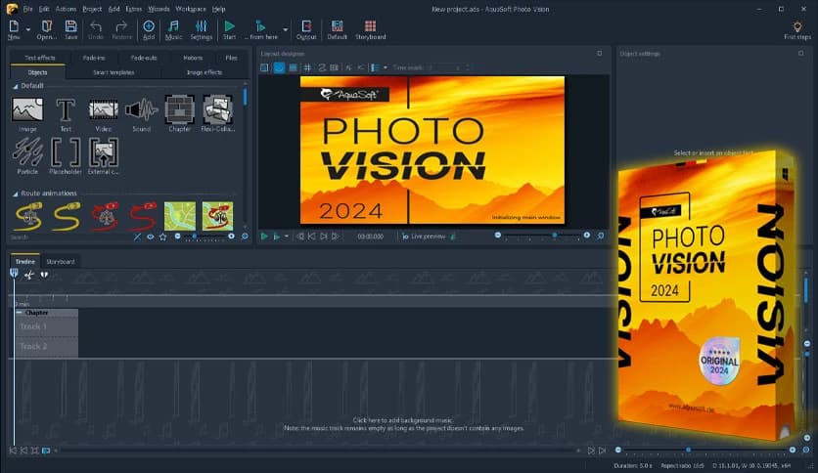Open the play options dropdown in Layout designer

pos(287,236)
